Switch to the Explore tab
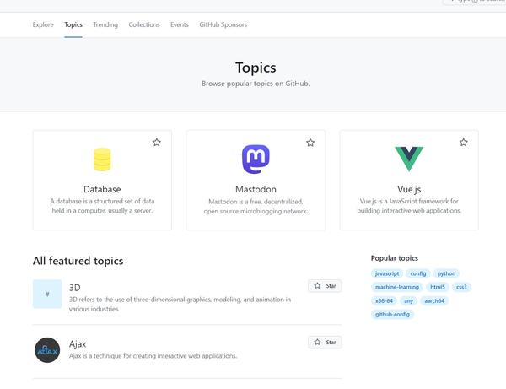The image size is (506, 389). coord(43,25)
